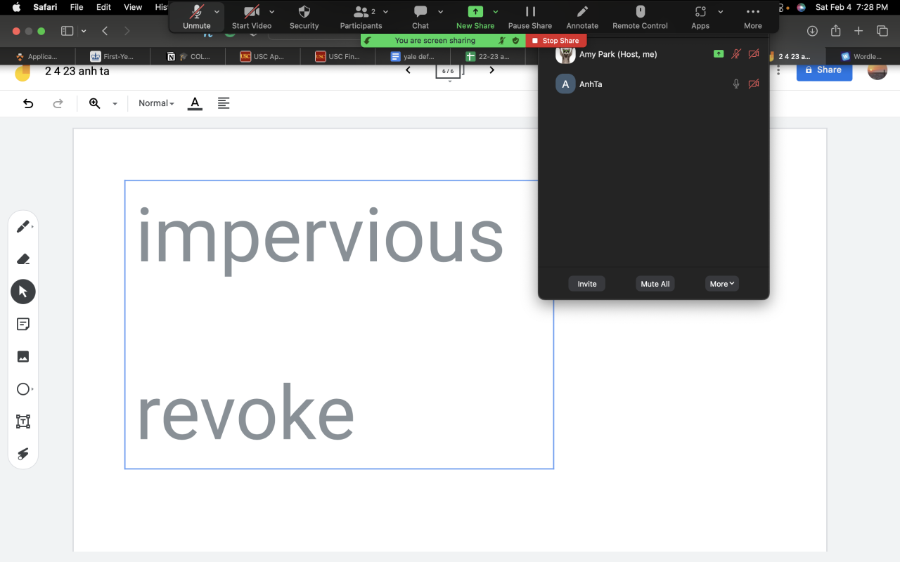Screen dimensions: 900x562
Task: Open Safari downloads icon
Action: (x=812, y=31)
